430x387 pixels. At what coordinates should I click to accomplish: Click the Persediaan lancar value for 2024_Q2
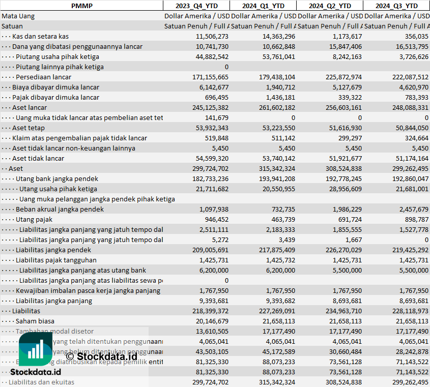click(x=342, y=77)
